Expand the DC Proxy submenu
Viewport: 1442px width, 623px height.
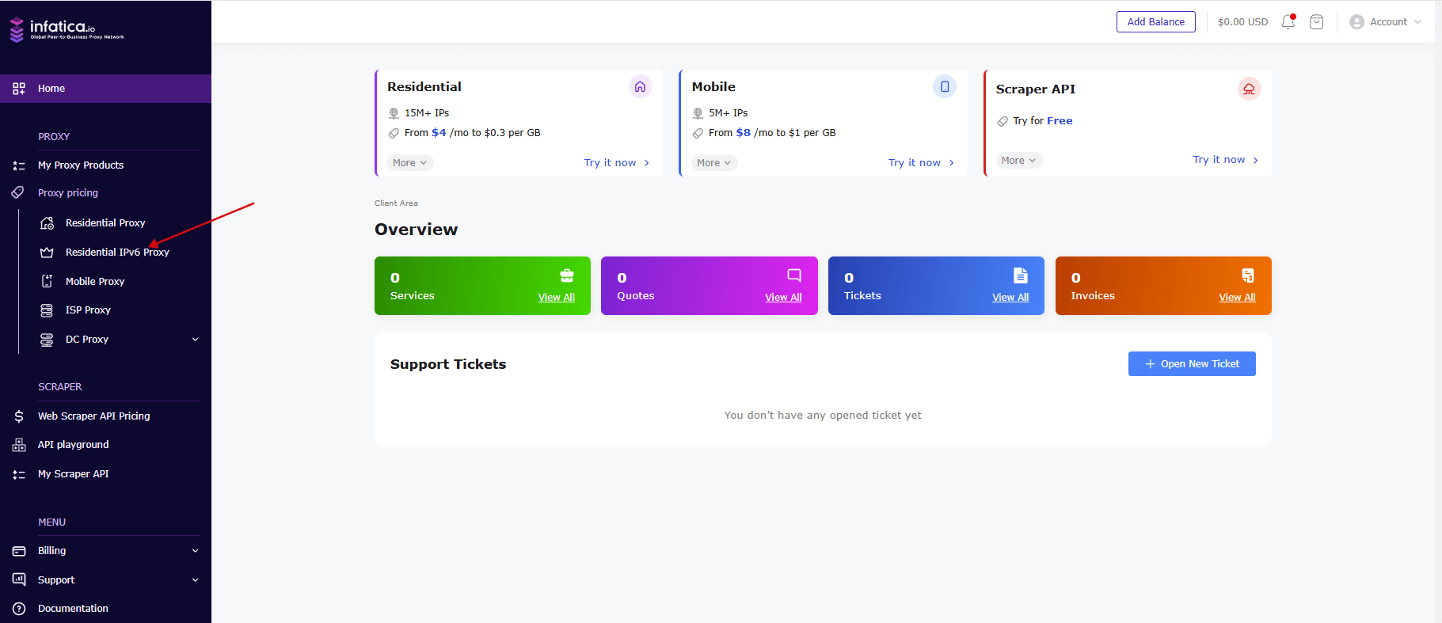pyautogui.click(x=195, y=340)
